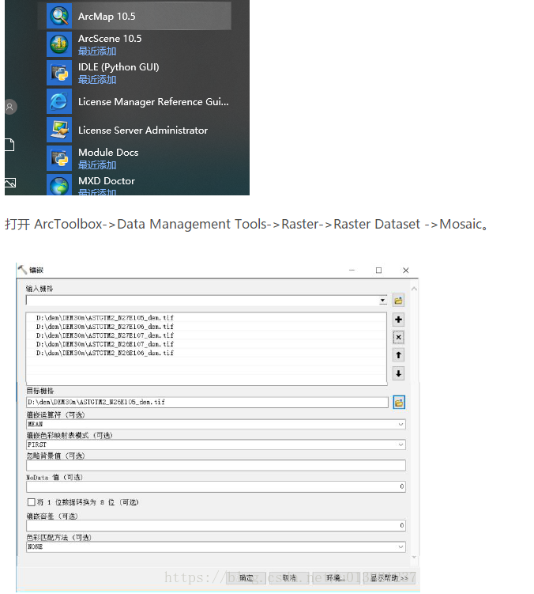The image size is (534, 594).
Task: Click dialog scrollbar up arrow
Action: tap(414, 289)
